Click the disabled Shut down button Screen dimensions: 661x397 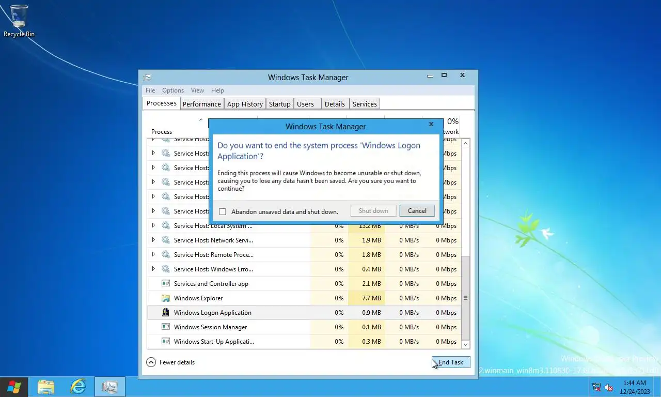373,211
